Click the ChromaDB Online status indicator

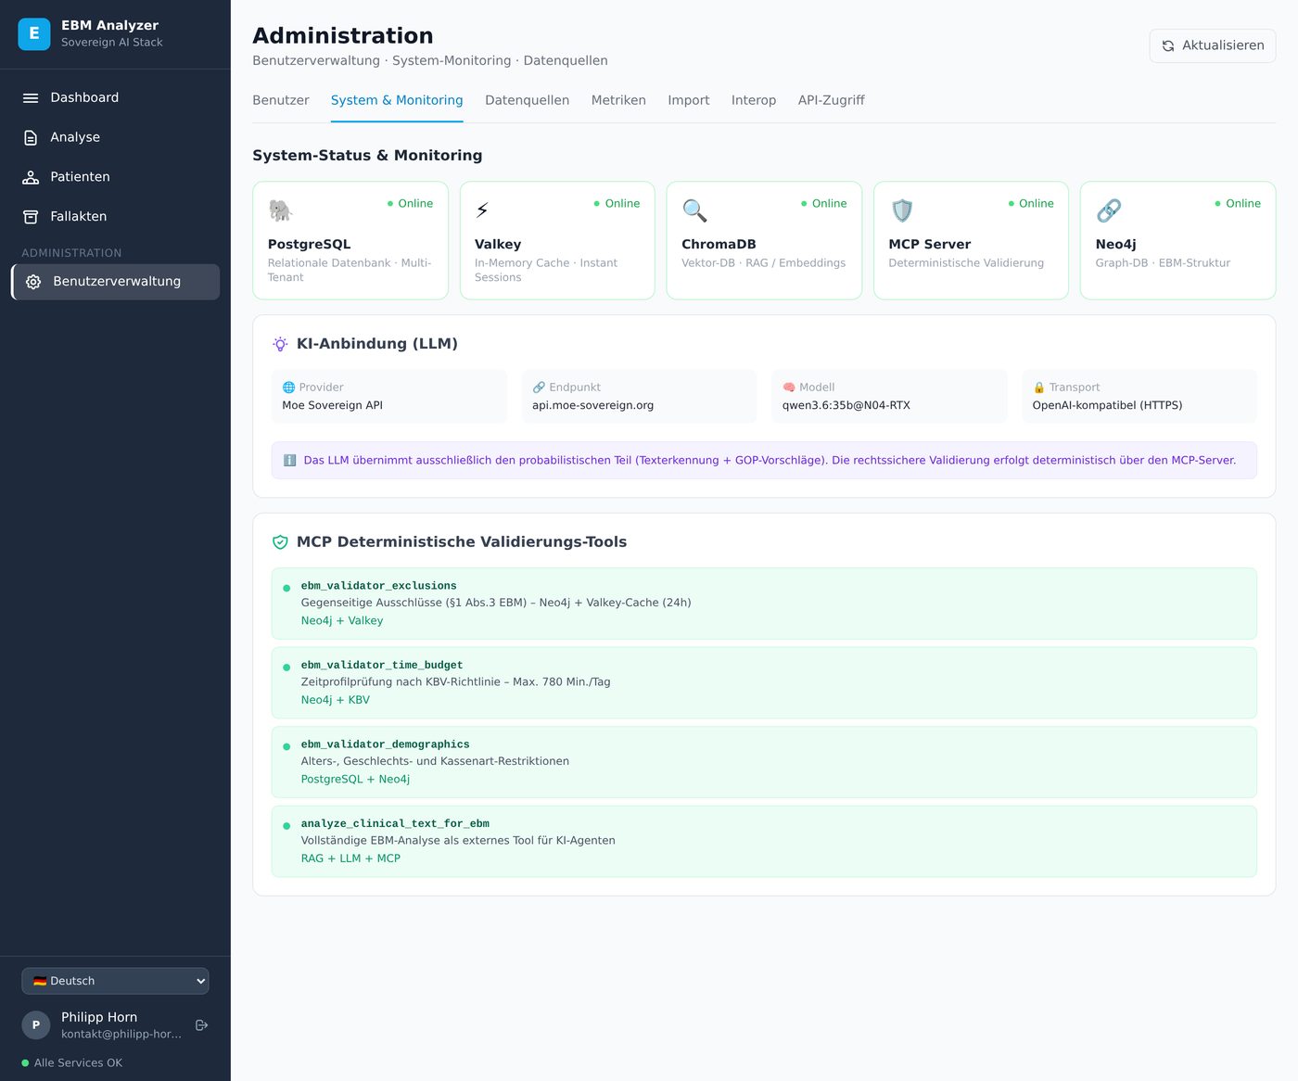coord(823,204)
